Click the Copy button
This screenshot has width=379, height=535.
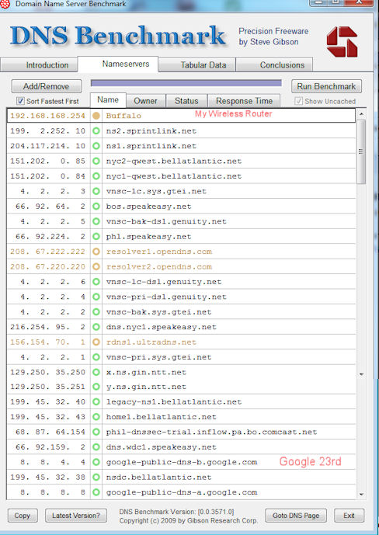click(x=23, y=516)
